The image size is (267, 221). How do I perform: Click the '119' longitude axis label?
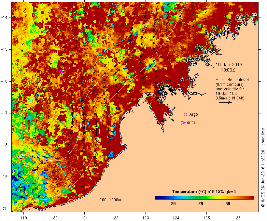(23, 218)
